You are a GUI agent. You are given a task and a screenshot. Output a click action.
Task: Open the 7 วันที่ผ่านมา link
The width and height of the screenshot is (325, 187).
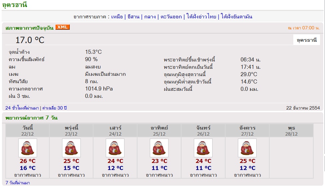[18, 183]
